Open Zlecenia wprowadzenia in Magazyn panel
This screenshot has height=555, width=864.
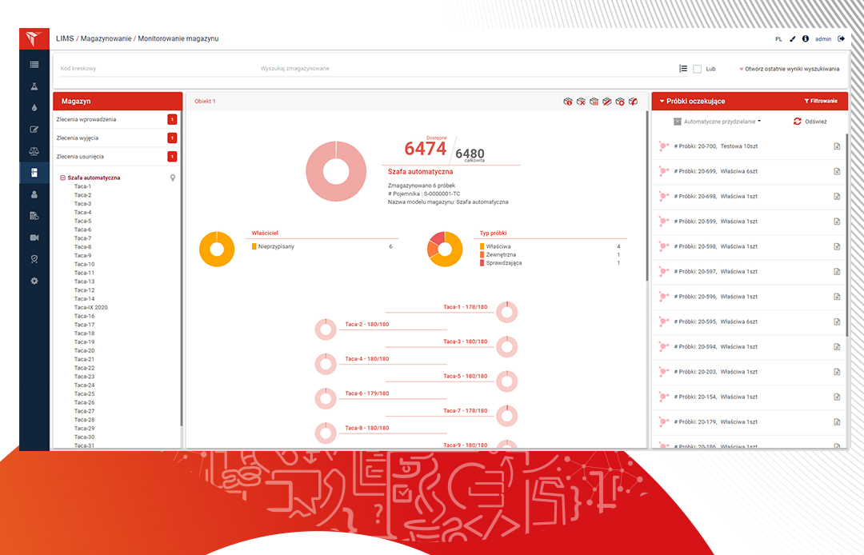point(86,119)
